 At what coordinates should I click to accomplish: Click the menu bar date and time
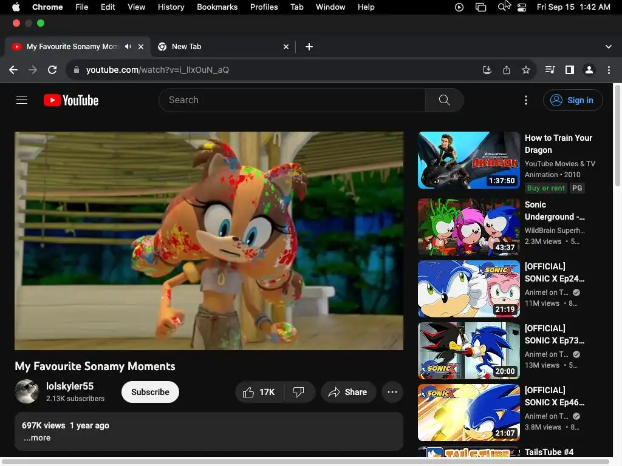pyautogui.click(x=573, y=7)
